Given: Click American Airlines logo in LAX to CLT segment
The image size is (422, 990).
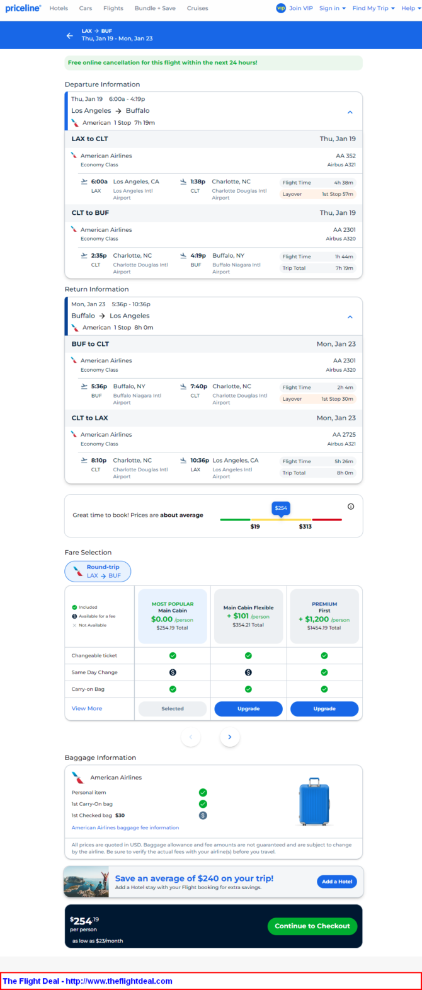Looking at the screenshot, I should (x=74, y=155).
